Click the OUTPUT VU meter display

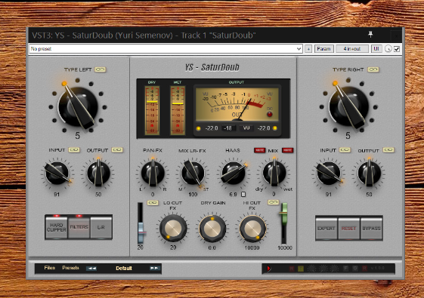click(x=237, y=103)
